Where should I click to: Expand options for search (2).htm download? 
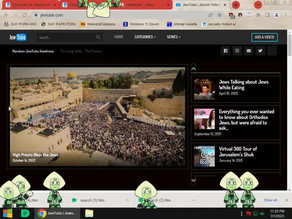point(194,200)
